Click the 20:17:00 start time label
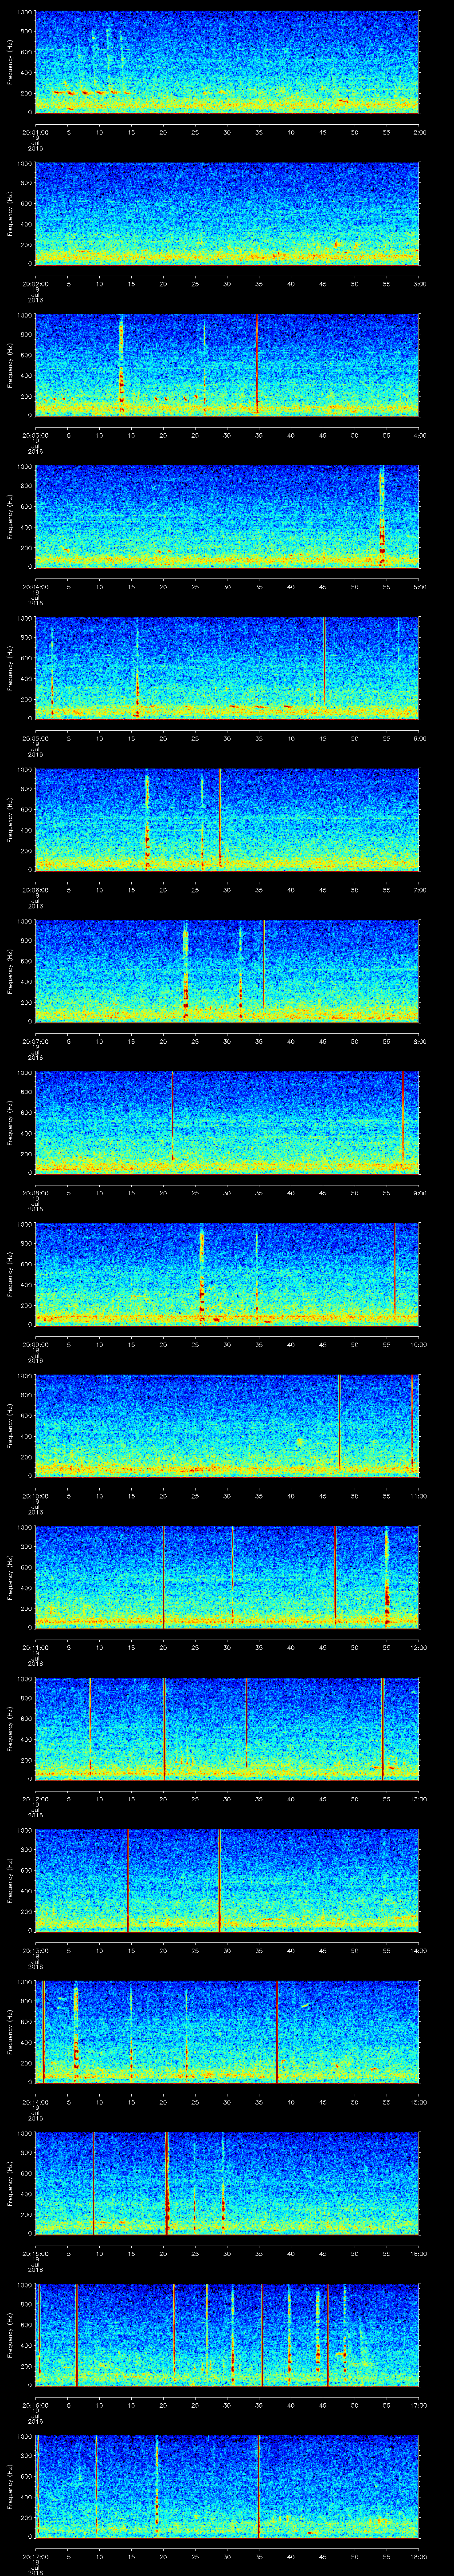 35,2556
